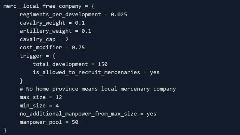Click the manpower_pool key
The width and height of the screenshot is (240, 135).
(41, 122)
